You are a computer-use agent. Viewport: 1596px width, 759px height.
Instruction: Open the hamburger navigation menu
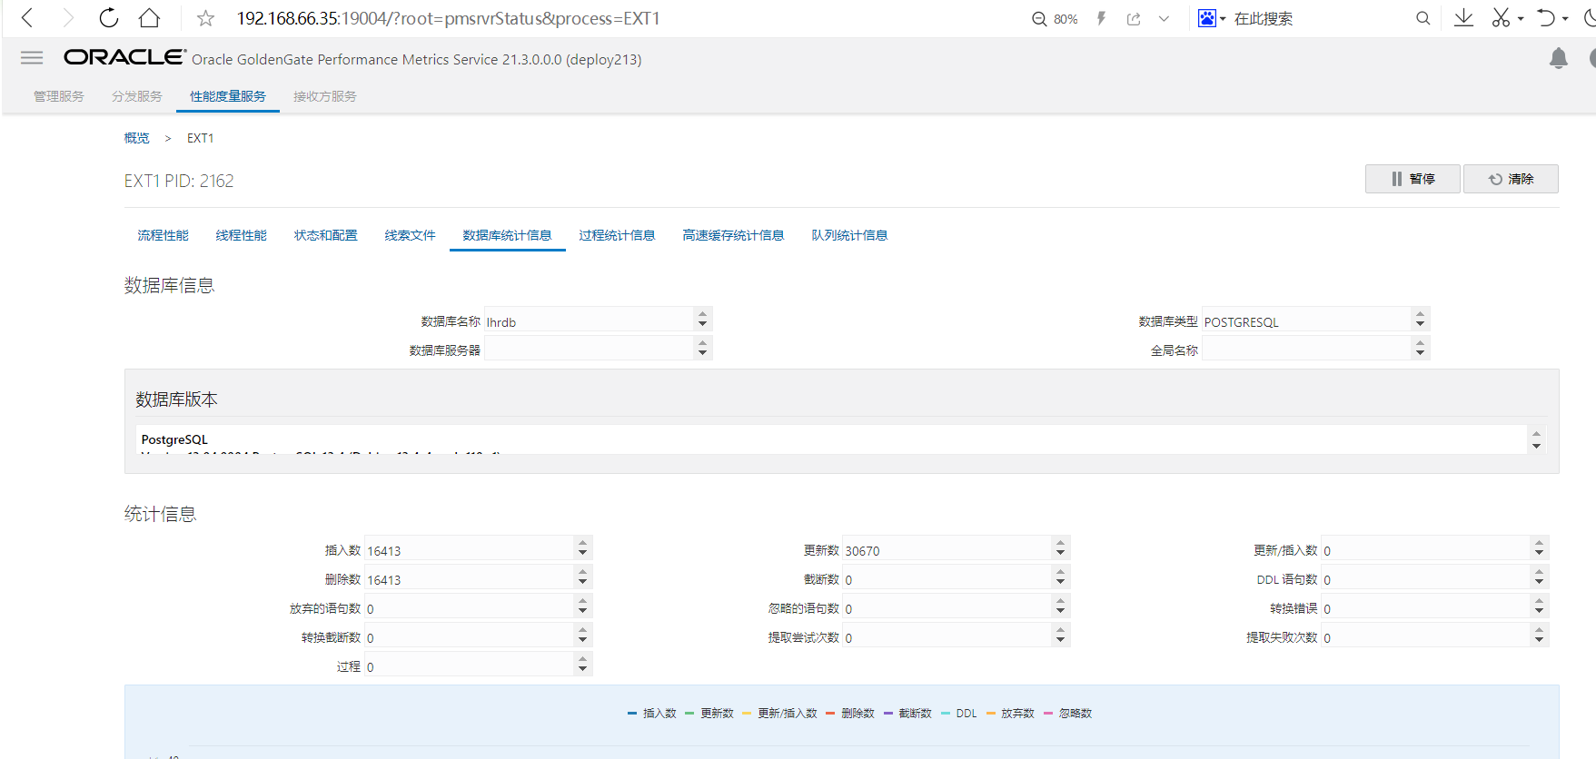(x=32, y=58)
